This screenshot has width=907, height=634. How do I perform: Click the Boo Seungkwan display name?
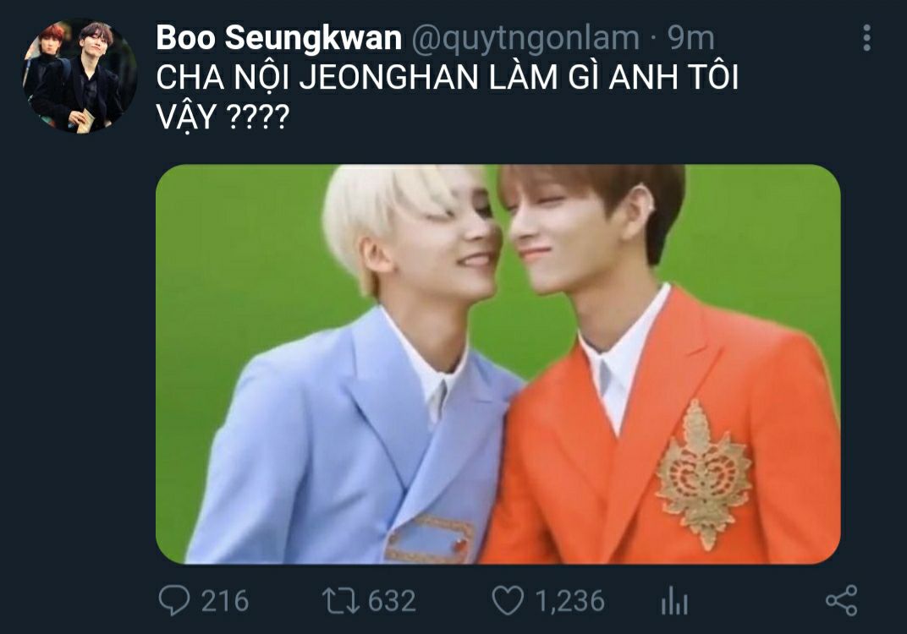click(x=279, y=38)
